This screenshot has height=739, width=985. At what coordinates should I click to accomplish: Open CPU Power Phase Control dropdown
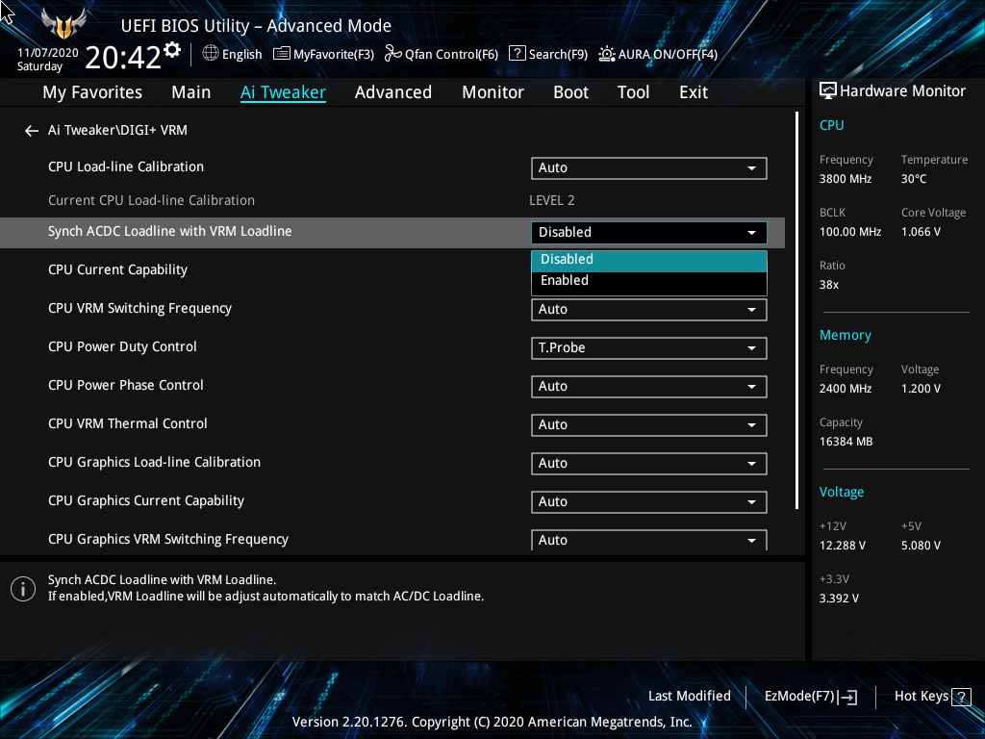click(649, 387)
